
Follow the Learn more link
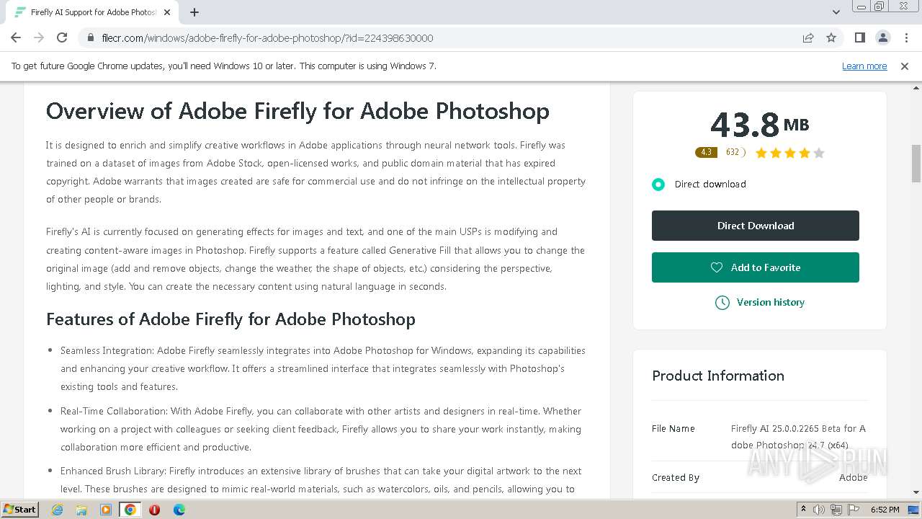click(x=864, y=66)
